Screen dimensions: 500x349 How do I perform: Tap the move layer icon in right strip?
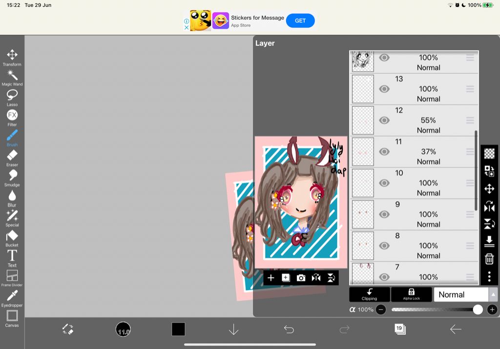pyautogui.click(x=489, y=189)
